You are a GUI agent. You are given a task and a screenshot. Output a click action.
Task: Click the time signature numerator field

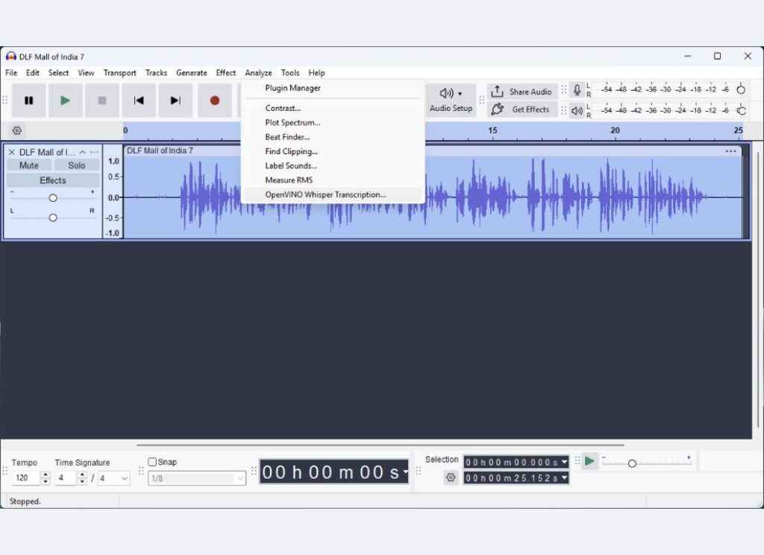(66, 478)
